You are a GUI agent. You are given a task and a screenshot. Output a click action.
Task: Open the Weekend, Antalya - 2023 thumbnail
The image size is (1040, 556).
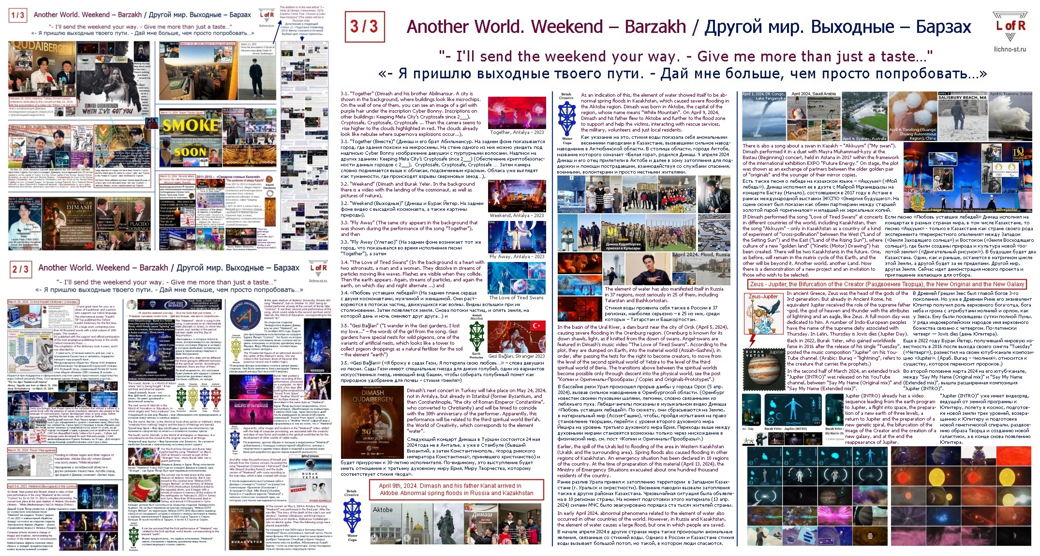(x=517, y=196)
